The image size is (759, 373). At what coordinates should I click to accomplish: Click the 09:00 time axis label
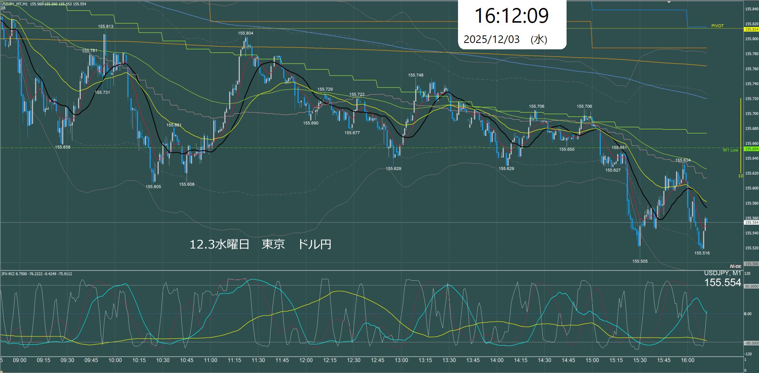point(19,360)
